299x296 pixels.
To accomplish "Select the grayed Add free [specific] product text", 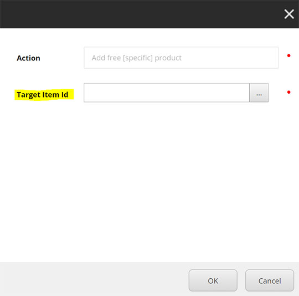I will (137, 58).
